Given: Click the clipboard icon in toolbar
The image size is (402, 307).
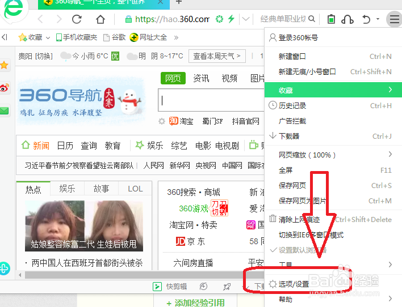Looking at the screenshot, I should pos(331,19).
